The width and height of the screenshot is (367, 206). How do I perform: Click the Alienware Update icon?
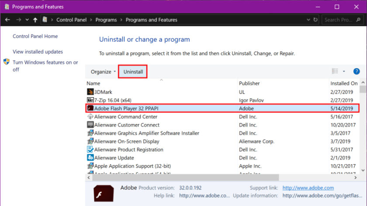pyautogui.click(x=90, y=158)
